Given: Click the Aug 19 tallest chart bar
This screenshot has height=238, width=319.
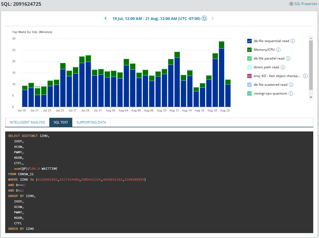Looking at the screenshot, I should coord(222,74).
